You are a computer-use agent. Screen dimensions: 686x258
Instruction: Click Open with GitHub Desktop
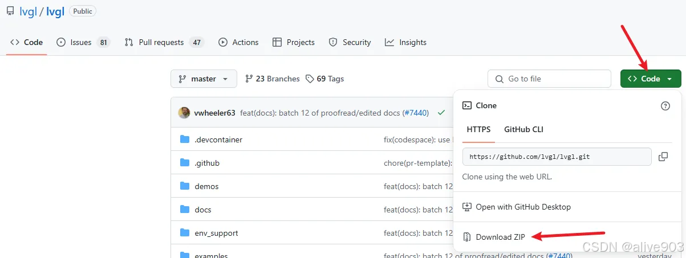(x=523, y=207)
